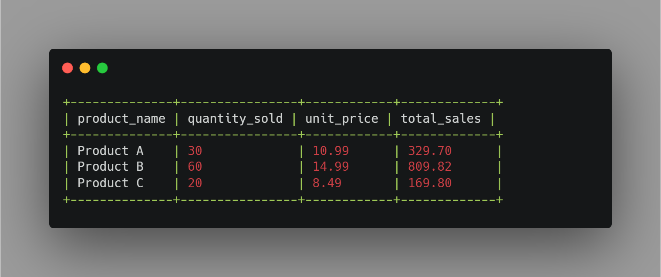
Task: Select the quantity value 60
Action: (x=195, y=167)
